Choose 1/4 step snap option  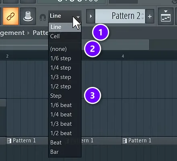pyautogui.click(x=65, y=68)
